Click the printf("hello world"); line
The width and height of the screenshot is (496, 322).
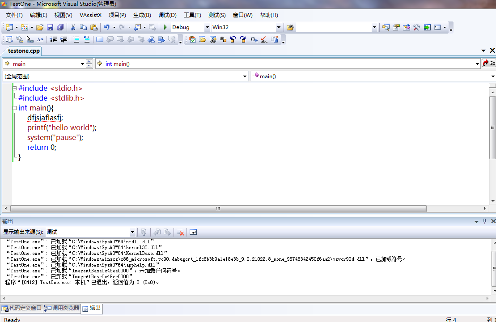[62, 128]
